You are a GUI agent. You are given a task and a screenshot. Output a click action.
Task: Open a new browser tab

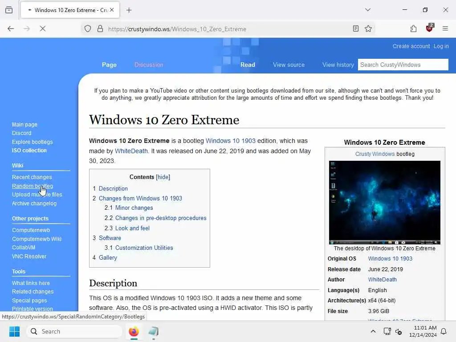pos(129,10)
